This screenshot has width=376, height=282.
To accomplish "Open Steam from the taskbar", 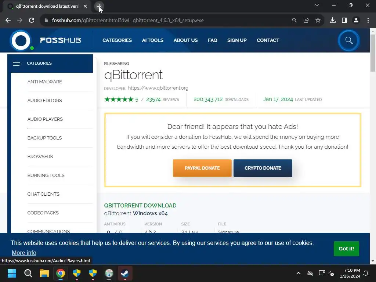I will pos(125,273).
